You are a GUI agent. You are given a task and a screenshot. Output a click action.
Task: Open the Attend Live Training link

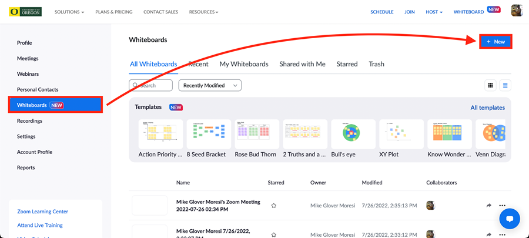(40, 225)
